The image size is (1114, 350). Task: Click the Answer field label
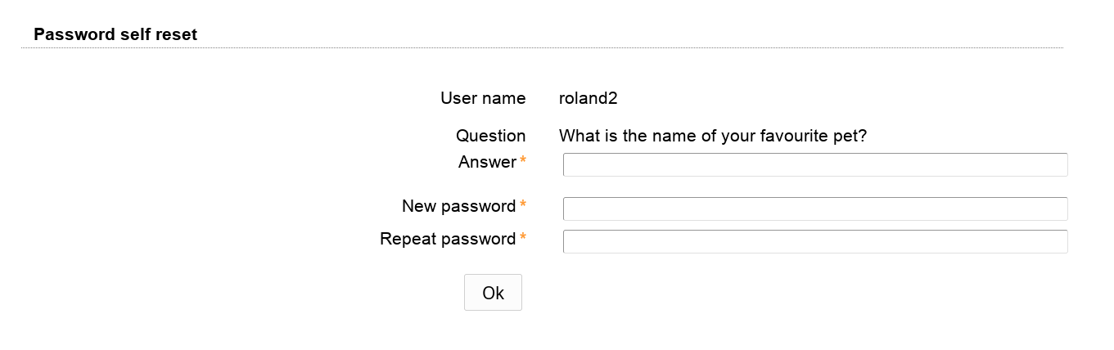487,162
